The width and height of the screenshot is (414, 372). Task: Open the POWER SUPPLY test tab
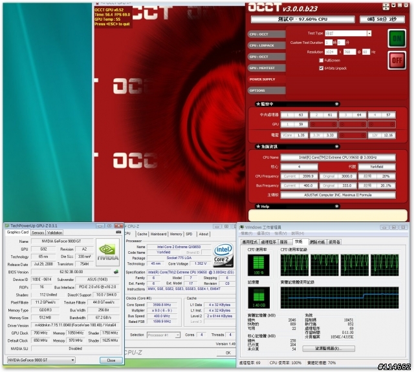[267, 79]
